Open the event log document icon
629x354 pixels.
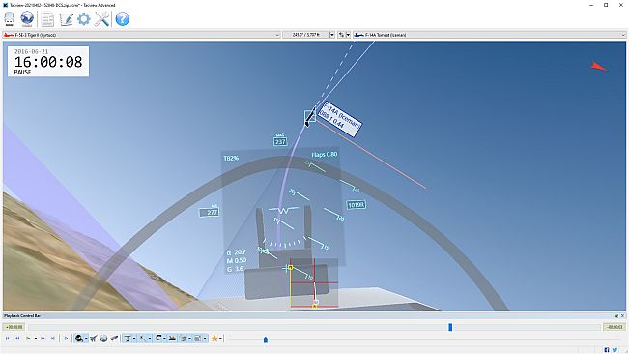tap(47, 19)
